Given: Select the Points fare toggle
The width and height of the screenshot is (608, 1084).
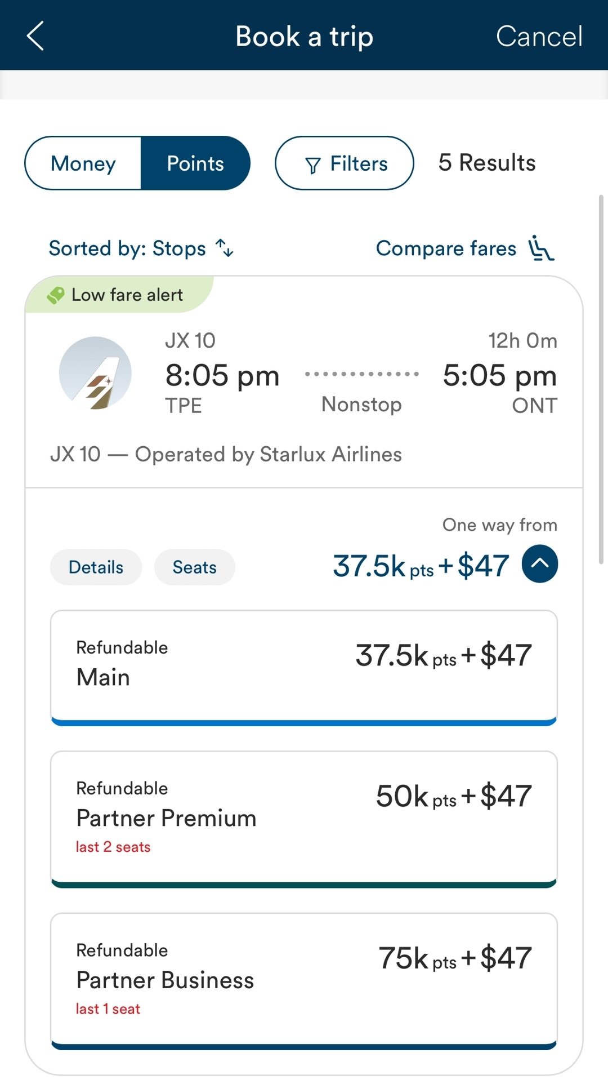Looking at the screenshot, I should coord(195,163).
